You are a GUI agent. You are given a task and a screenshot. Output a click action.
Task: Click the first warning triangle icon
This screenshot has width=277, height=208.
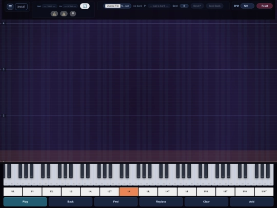tap(54, 14)
